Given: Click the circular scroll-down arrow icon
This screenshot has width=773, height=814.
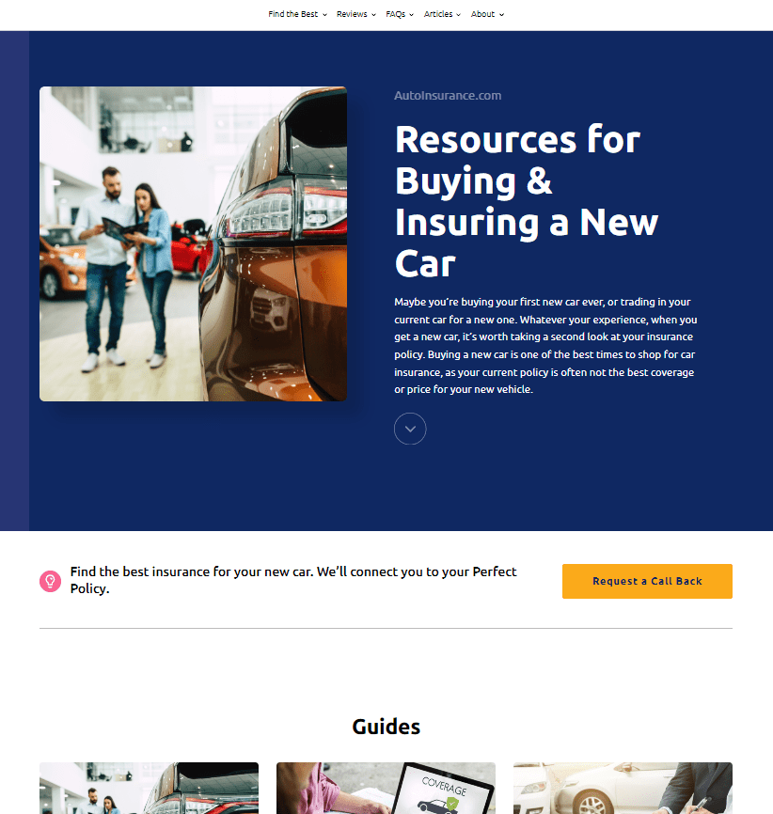Looking at the screenshot, I should click(410, 429).
